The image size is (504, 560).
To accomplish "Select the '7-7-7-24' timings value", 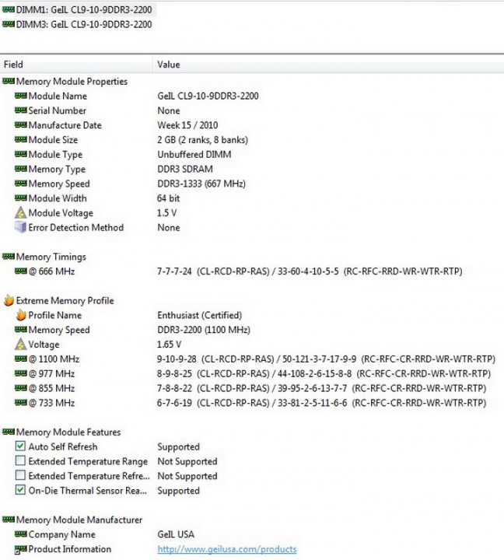I will 174,271.
